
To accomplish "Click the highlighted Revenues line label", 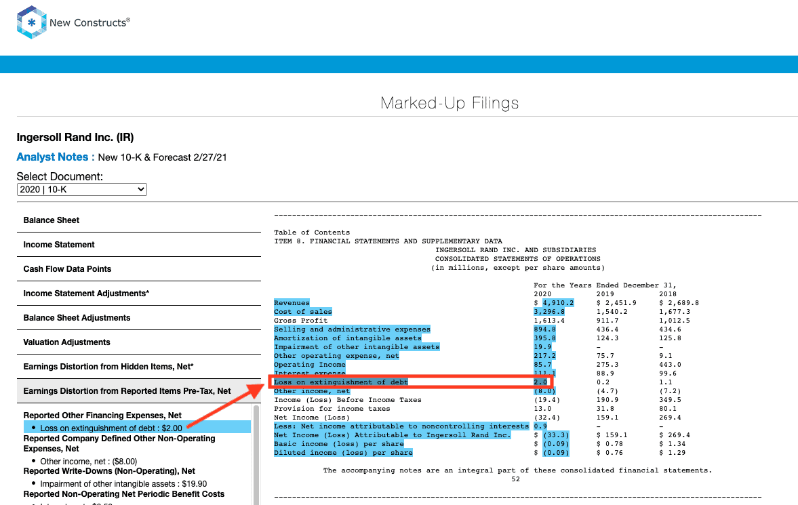I will [292, 303].
